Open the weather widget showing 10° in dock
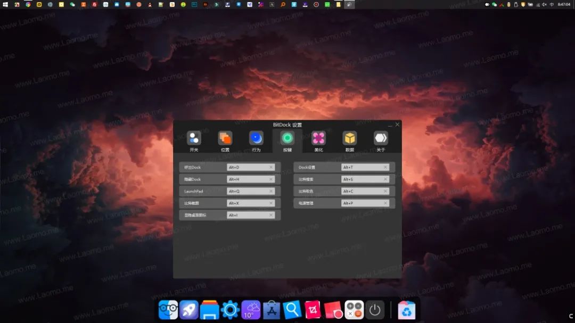This screenshot has height=323, width=575. 251,309
